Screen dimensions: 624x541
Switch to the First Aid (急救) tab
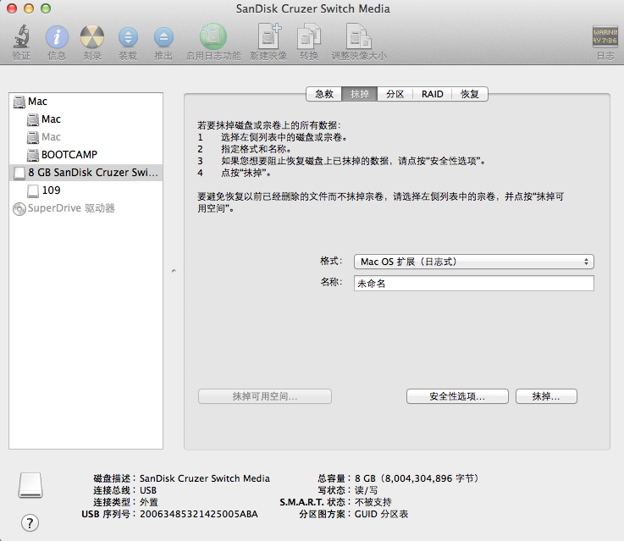point(324,94)
